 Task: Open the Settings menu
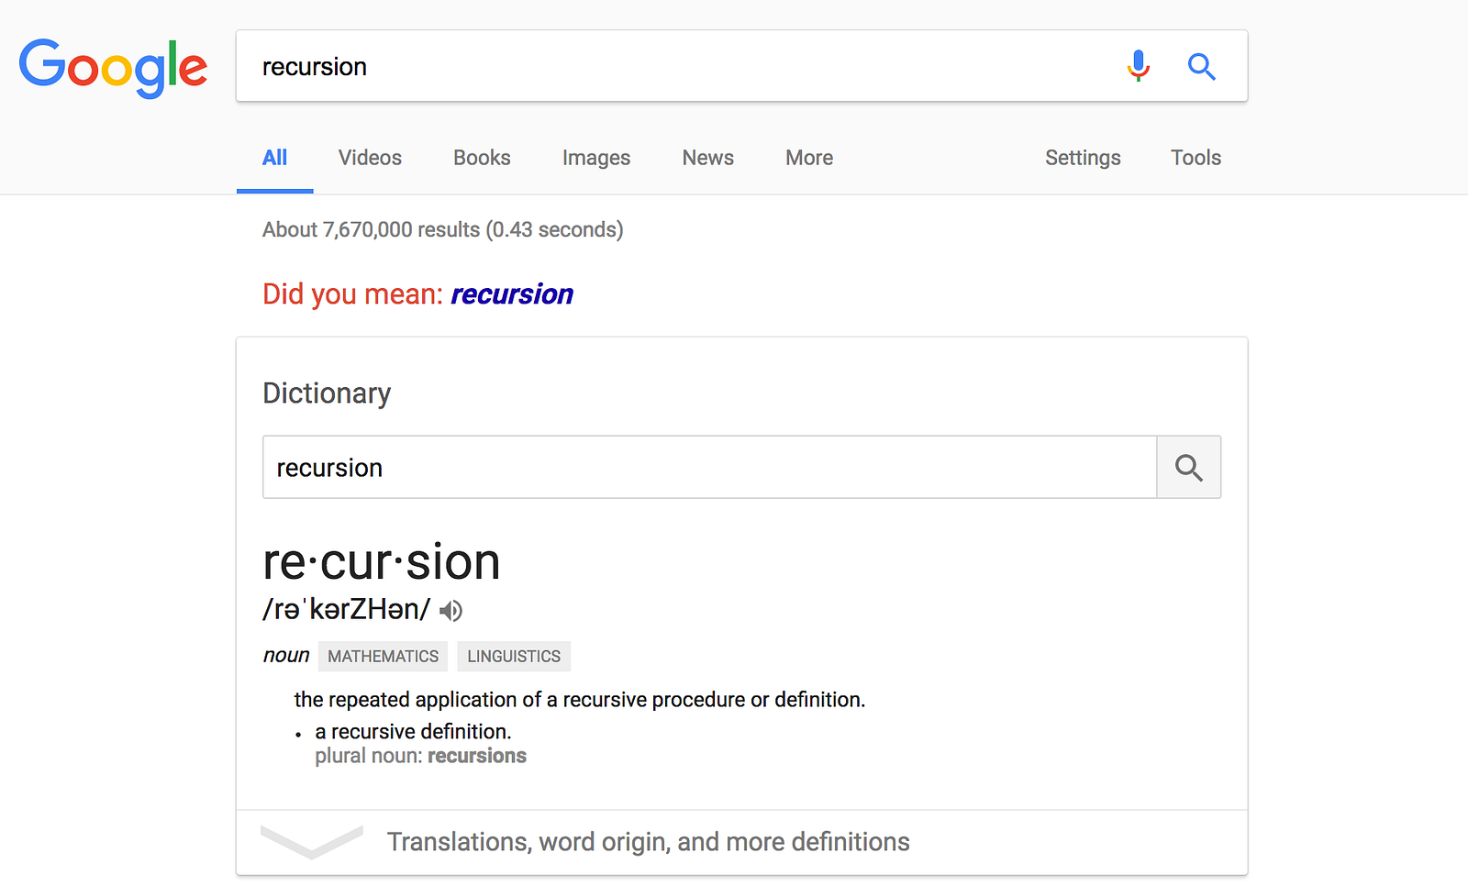coord(1083,158)
